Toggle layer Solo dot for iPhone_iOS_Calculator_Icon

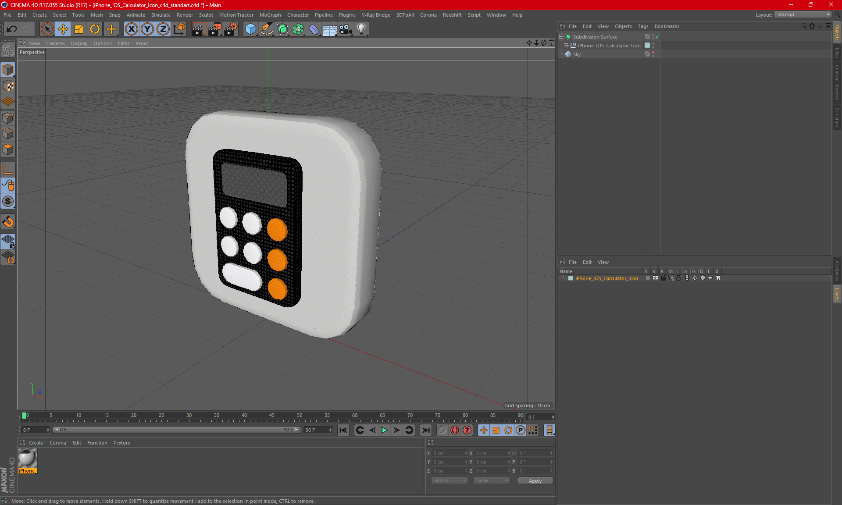coord(647,278)
